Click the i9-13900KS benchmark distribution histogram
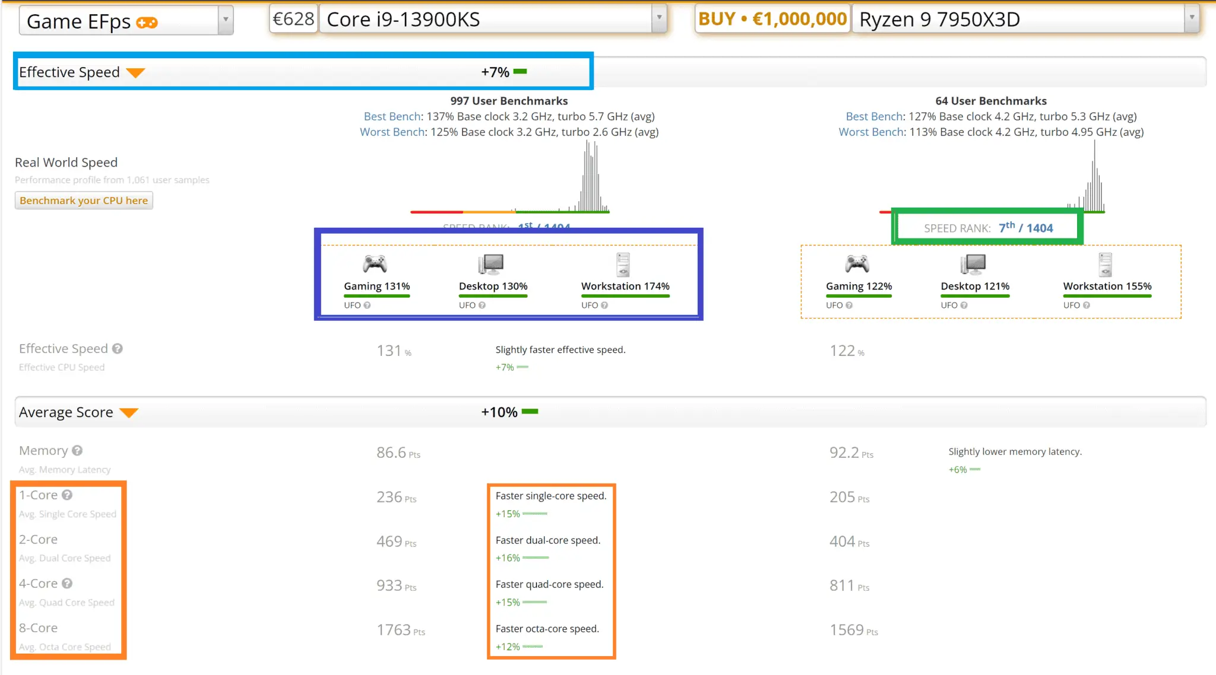1216x675 pixels. [510, 177]
